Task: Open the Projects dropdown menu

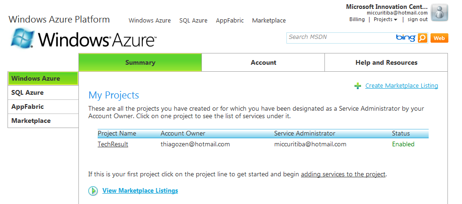Action: pyautogui.click(x=385, y=19)
